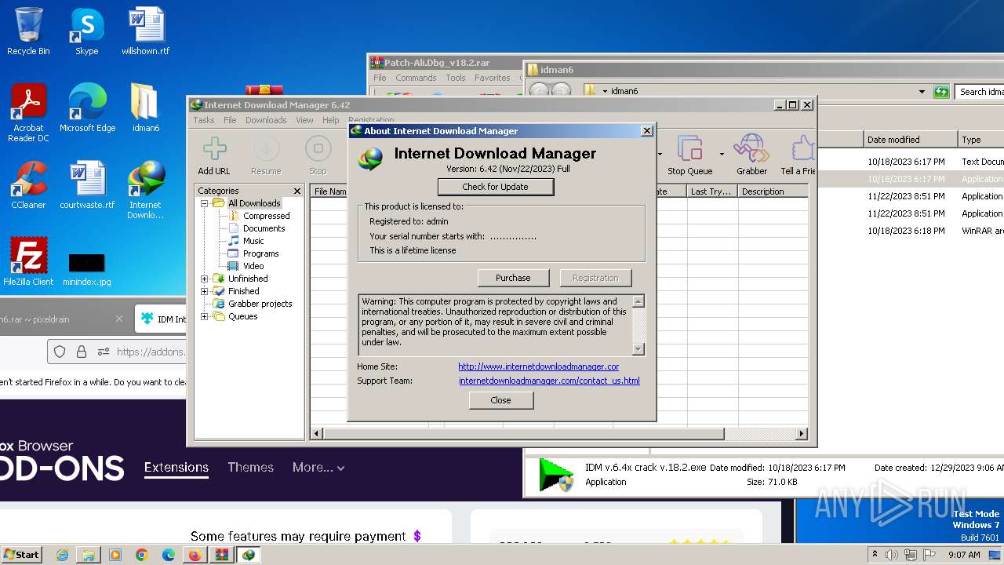This screenshot has height=565, width=1004.
Task: Open Favorites menu in WinRAR window
Action: (x=493, y=78)
